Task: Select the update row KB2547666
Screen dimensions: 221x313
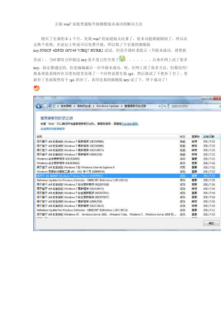Action: click(128, 141)
